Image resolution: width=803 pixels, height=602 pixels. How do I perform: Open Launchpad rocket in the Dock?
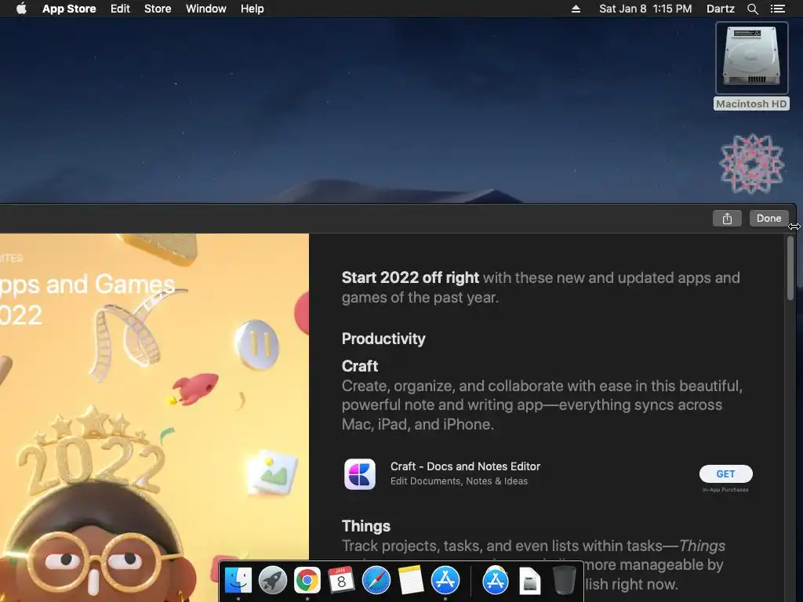272,581
